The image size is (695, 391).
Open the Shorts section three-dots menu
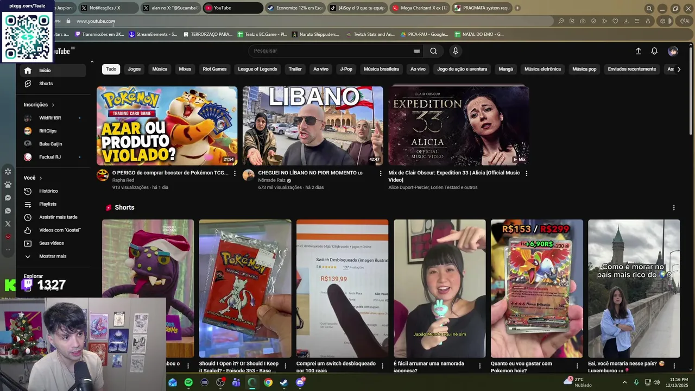pyautogui.click(x=674, y=208)
